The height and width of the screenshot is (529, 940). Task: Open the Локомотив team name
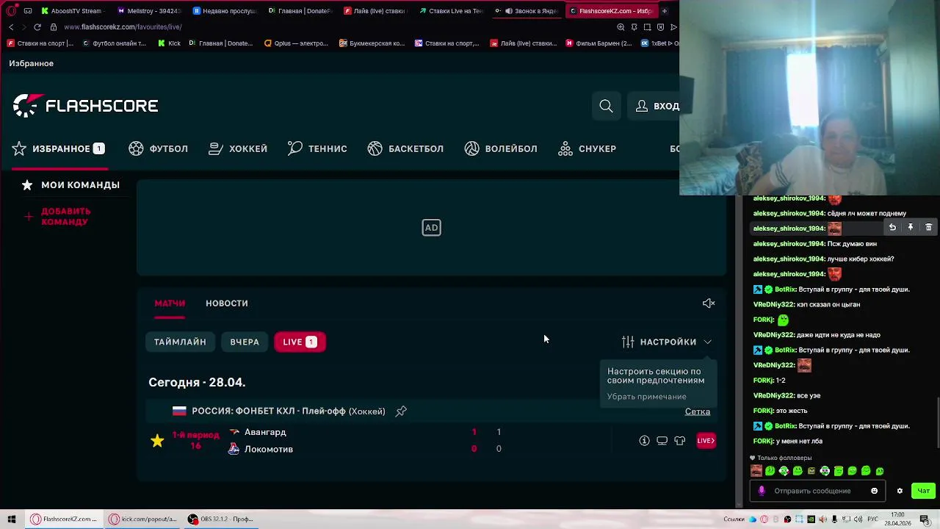click(x=269, y=449)
